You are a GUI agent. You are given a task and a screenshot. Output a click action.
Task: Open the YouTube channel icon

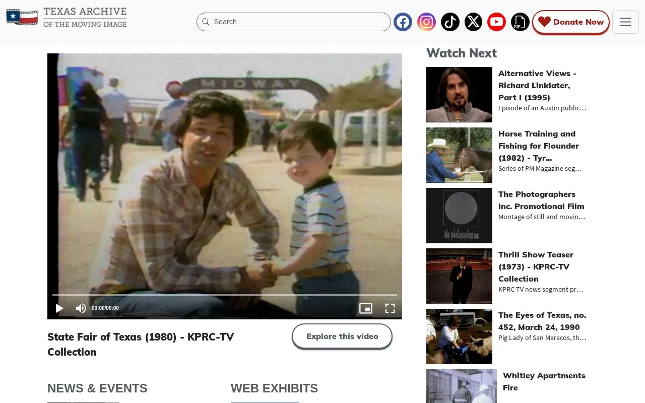click(496, 22)
